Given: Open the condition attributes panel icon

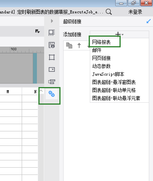Looking at the screenshot, I should click(52, 82).
